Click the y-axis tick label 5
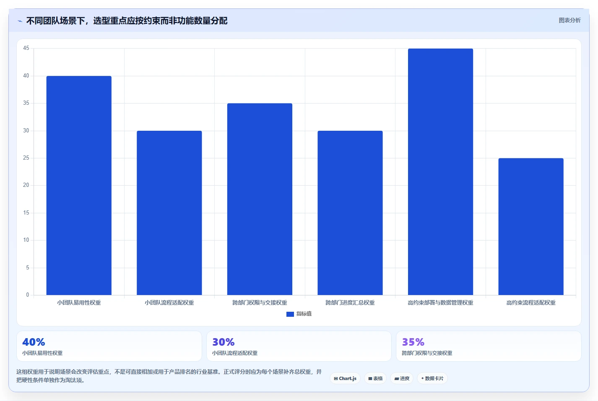The image size is (598, 401). pos(28,267)
